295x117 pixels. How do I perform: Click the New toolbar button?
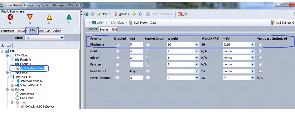pyautogui.click(x=102, y=14)
